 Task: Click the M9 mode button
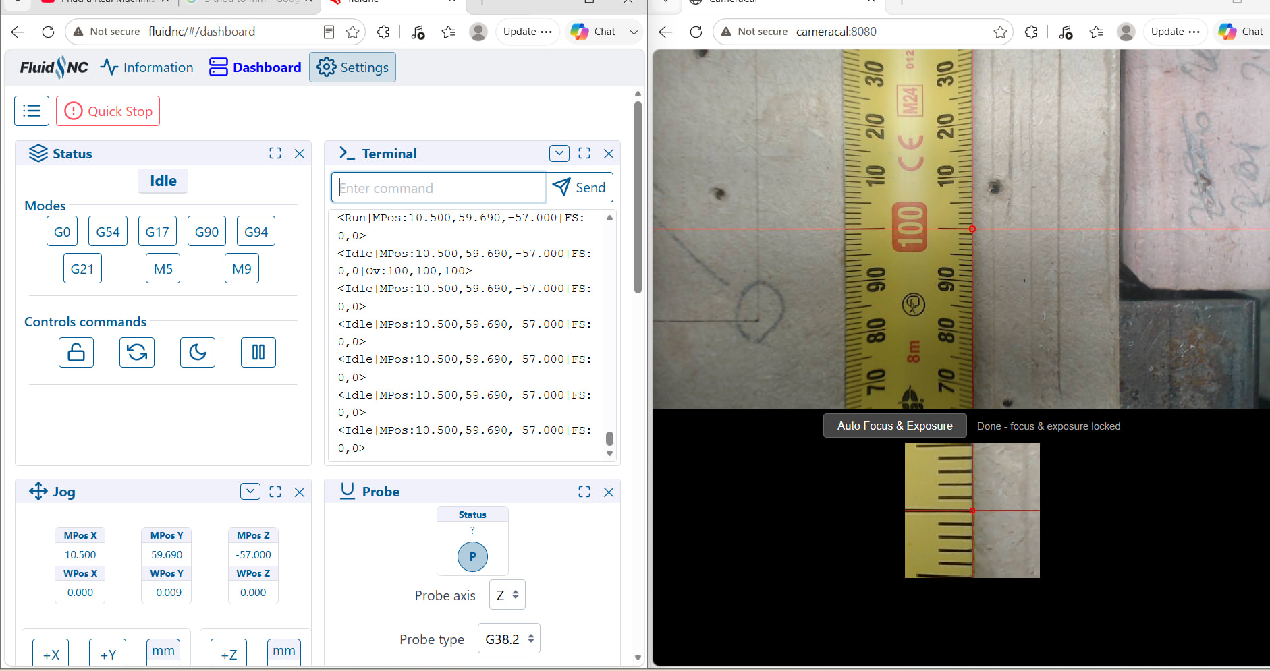coord(242,268)
